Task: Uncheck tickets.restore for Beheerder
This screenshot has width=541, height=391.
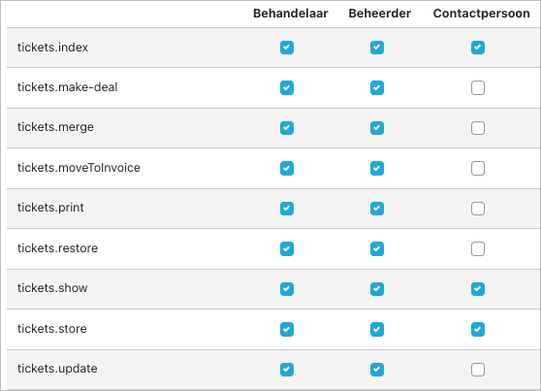Action: point(377,248)
